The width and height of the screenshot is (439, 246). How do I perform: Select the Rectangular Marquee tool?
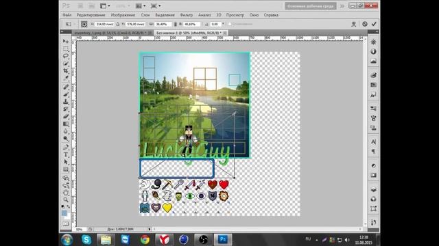66,49
